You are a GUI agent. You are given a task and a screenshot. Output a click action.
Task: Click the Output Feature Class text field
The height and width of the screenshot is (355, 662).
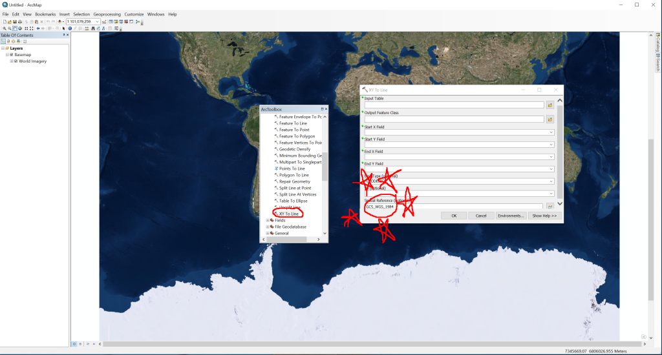(454, 119)
